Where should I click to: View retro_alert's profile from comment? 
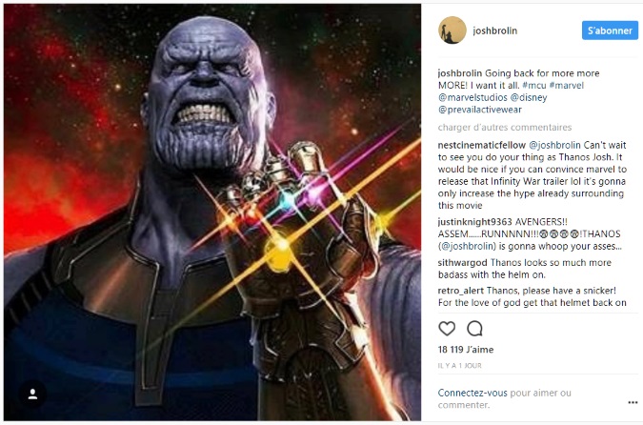click(x=460, y=291)
